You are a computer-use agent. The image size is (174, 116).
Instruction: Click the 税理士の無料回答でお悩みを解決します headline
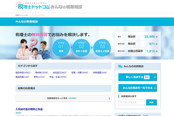pos(53,35)
